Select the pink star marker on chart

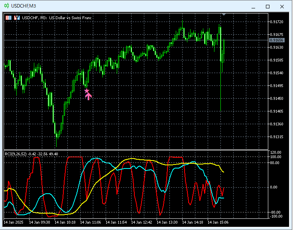click(87, 91)
